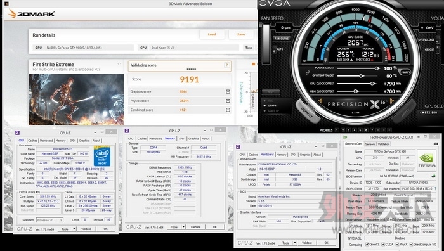The height and width of the screenshot is (251, 444).
Task: Select the OSD radio option
Action: coord(264,101)
